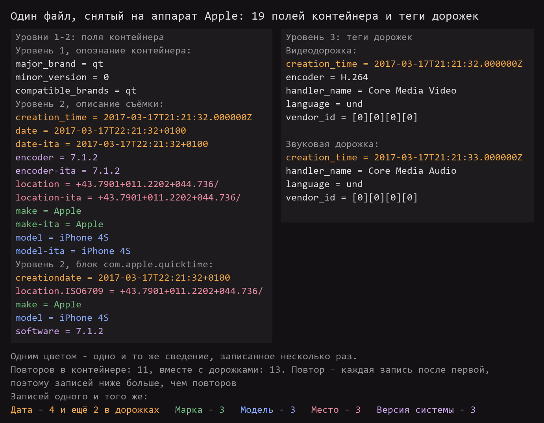This screenshot has height=423, width=544.
Task: Select the "date = 2017-03-17T22:21:32+0100" line
Action: 100,131
